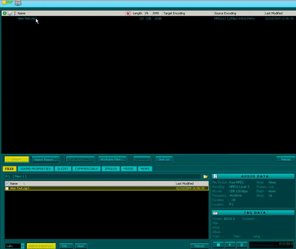
Task: Click the yellow Import button
Action: click(x=16, y=160)
